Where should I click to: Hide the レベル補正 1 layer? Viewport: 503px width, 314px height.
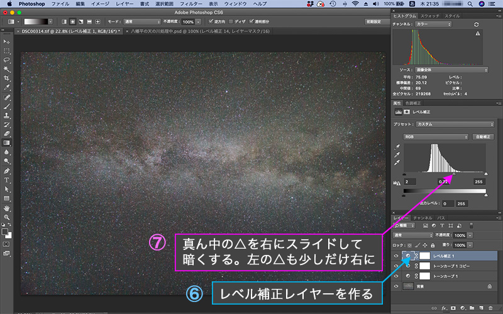(x=396, y=256)
